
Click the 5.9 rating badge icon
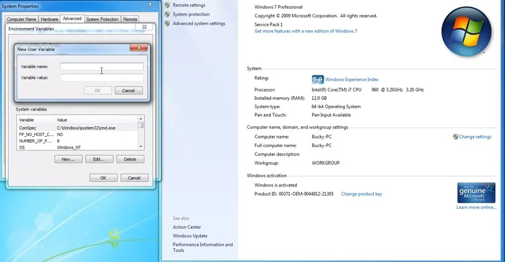point(318,80)
